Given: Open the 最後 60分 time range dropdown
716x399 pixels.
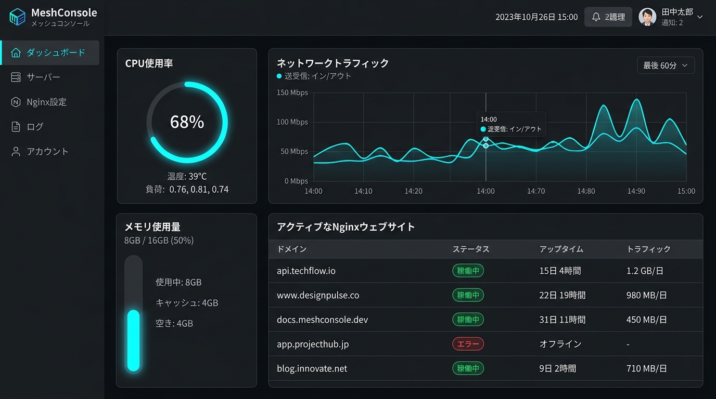Looking at the screenshot, I should point(666,65).
